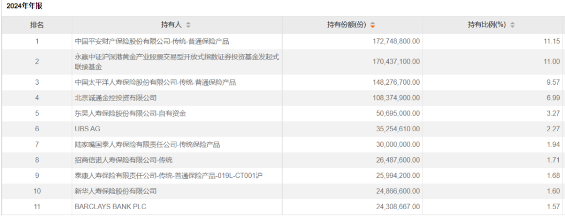This screenshot has width=565, height=216.
Task: Click rank number 1 cell
Action: (x=37, y=41)
